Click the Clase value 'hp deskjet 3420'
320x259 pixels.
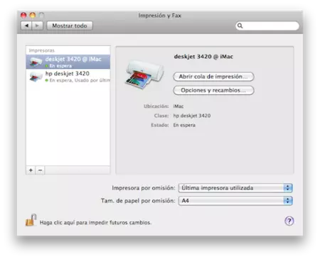[x=192, y=116]
